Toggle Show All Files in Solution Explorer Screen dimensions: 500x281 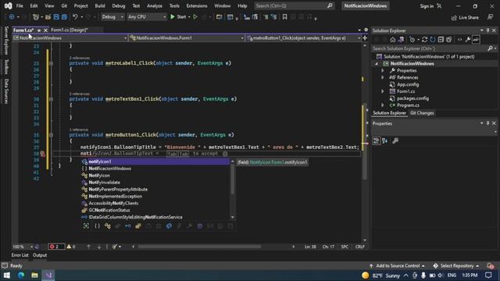[449, 40]
